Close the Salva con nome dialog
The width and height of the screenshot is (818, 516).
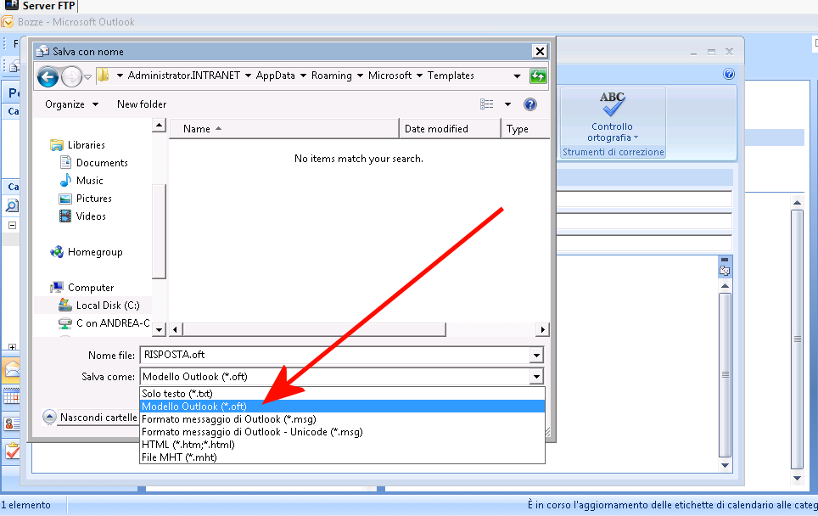point(540,51)
